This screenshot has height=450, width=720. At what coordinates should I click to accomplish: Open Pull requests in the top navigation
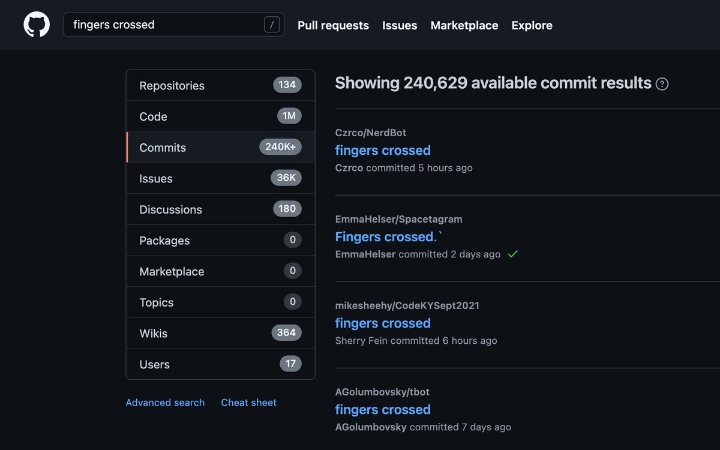click(x=333, y=25)
